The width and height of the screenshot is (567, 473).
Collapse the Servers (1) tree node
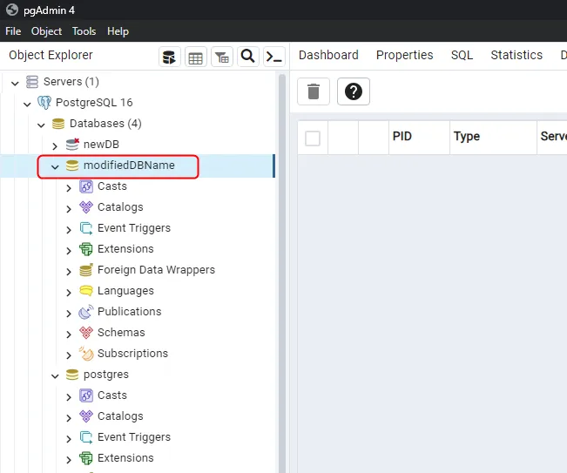(15, 83)
